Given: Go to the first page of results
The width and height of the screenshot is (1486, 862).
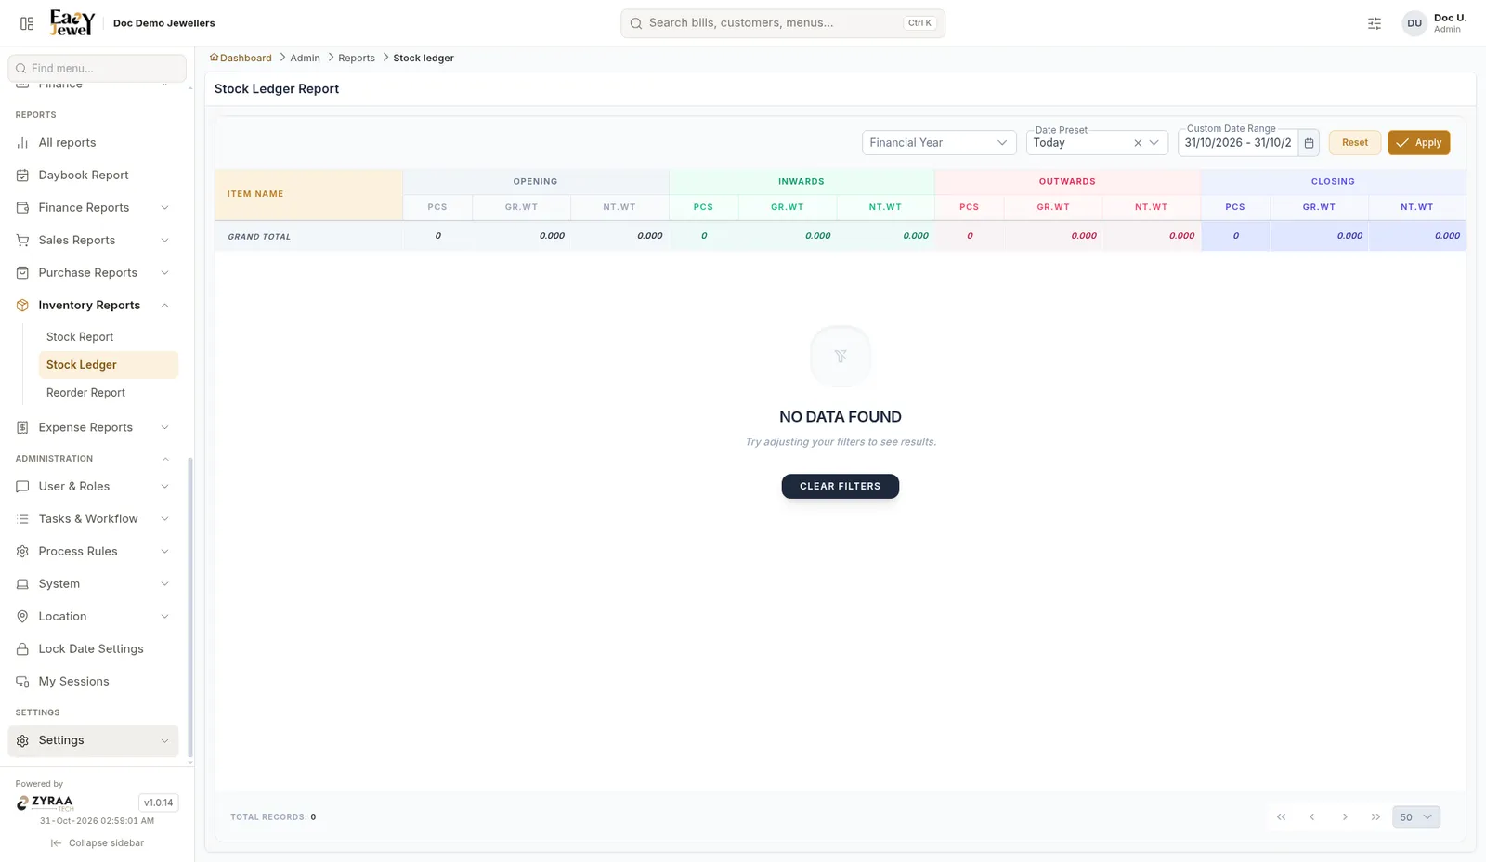Looking at the screenshot, I should [1281, 817].
